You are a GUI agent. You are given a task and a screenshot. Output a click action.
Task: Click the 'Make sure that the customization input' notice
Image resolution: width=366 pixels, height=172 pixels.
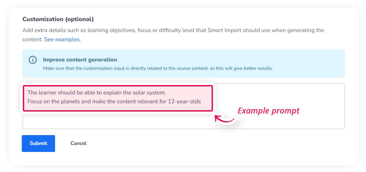pyautogui.click(x=158, y=68)
